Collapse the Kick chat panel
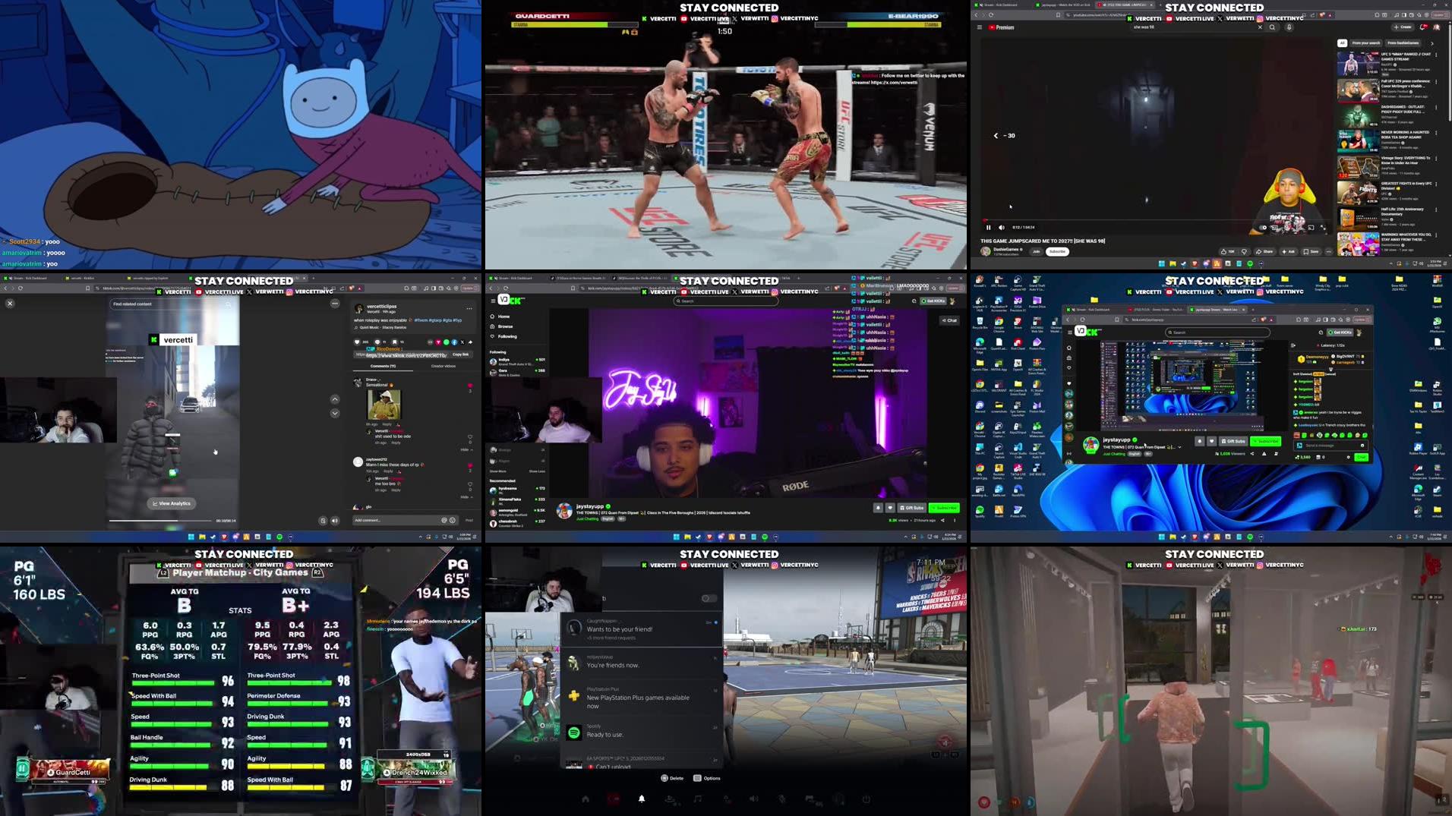Image resolution: width=1452 pixels, height=816 pixels. [949, 320]
